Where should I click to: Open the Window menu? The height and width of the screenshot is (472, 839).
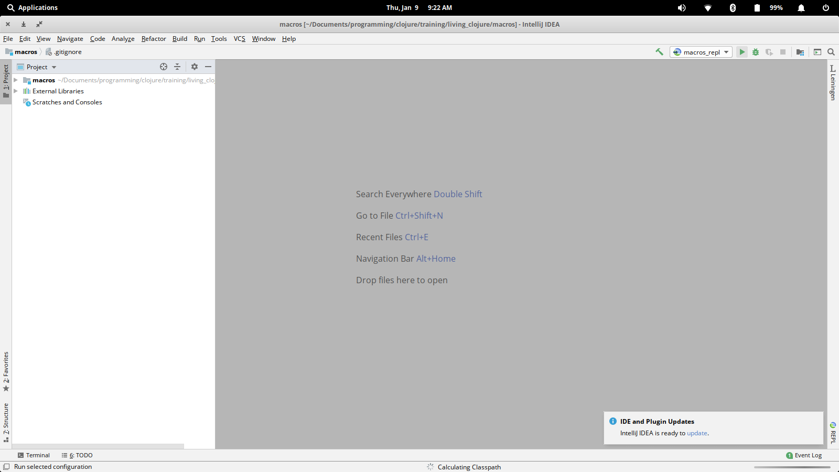click(x=264, y=39)
